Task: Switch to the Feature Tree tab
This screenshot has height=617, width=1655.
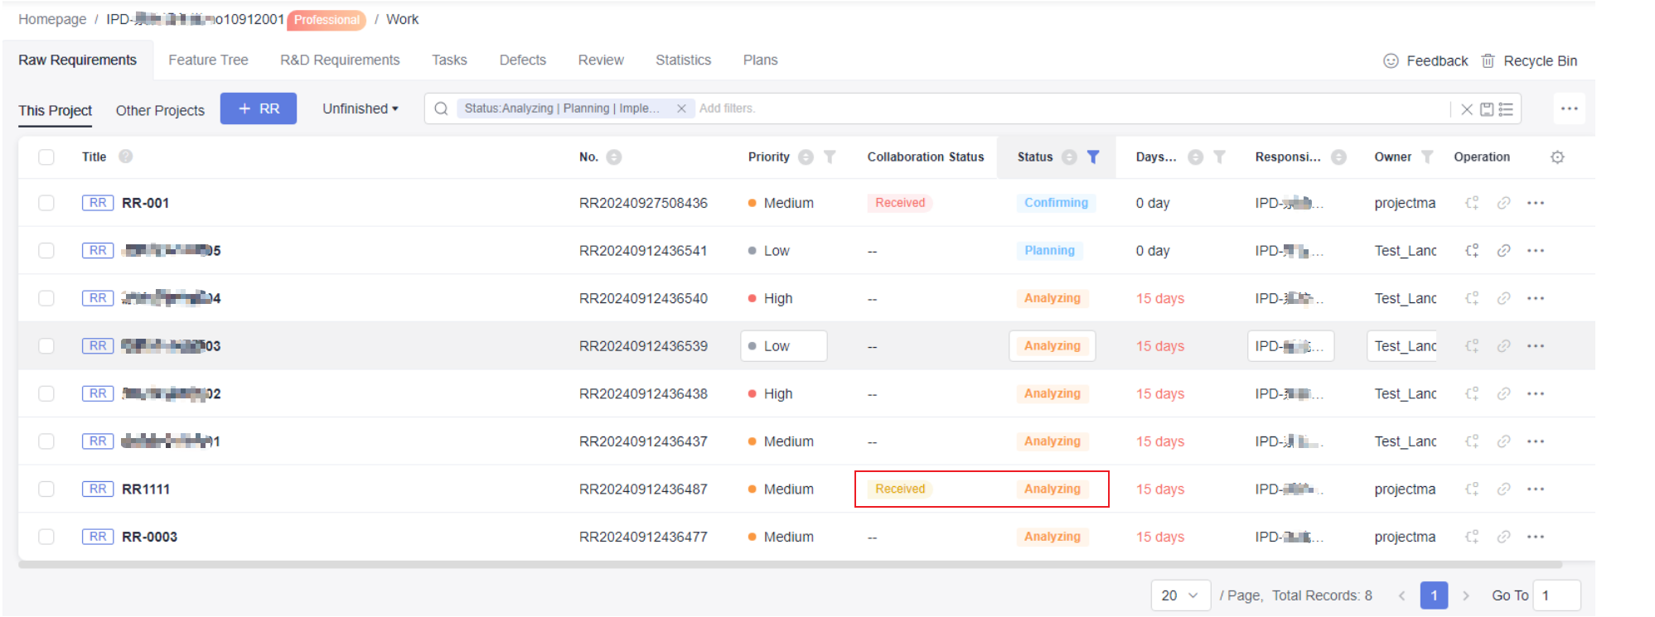Action: pyautogui.click(x=208, y=60)
